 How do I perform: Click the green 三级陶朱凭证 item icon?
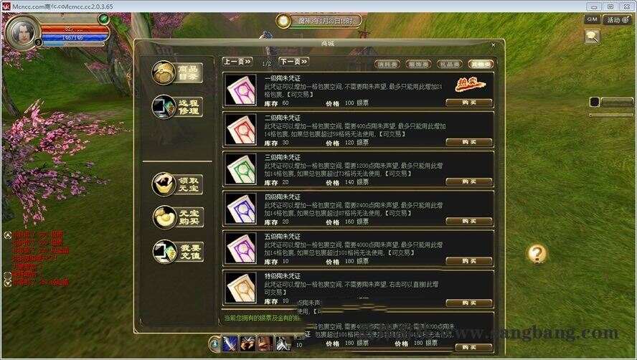(241, 169)
